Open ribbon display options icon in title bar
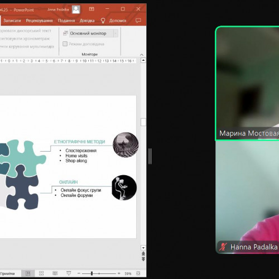279x279 pixels. 92,9
